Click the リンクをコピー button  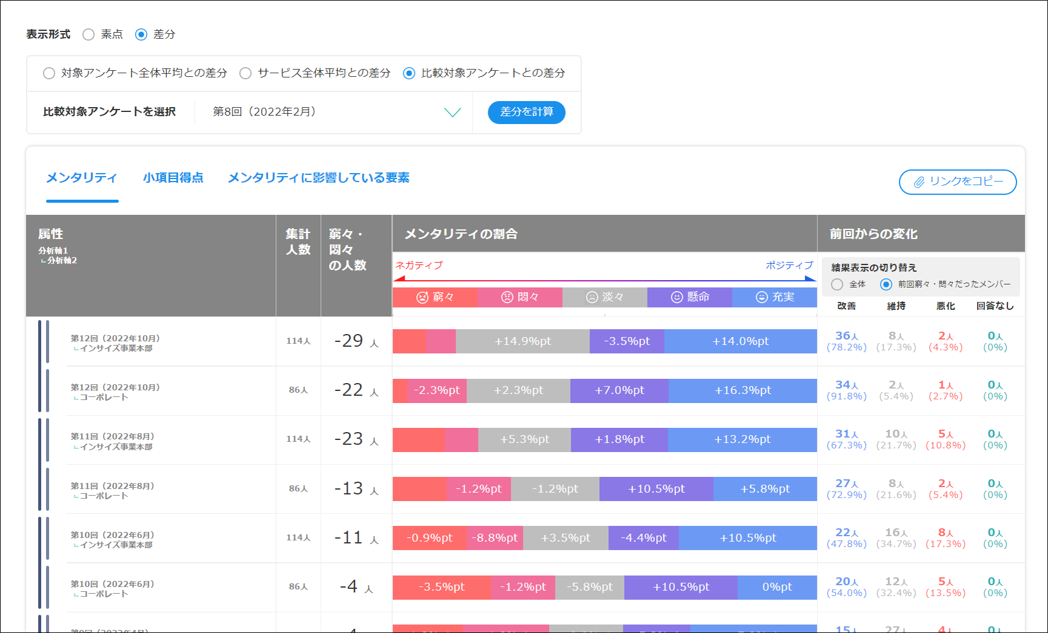point(958,182)
